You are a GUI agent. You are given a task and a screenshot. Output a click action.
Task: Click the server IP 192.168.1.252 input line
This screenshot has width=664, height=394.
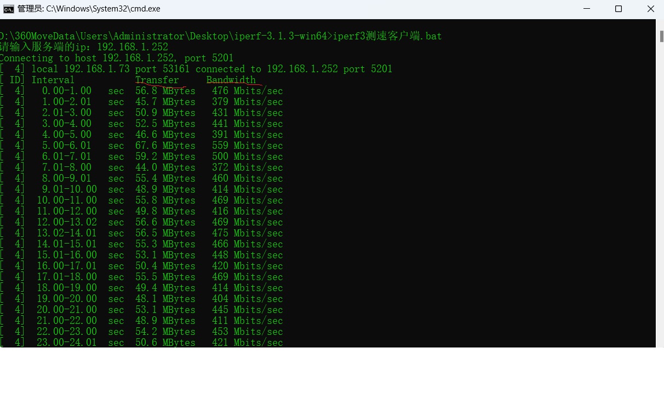pyautogui.click(x=84, y=47)
